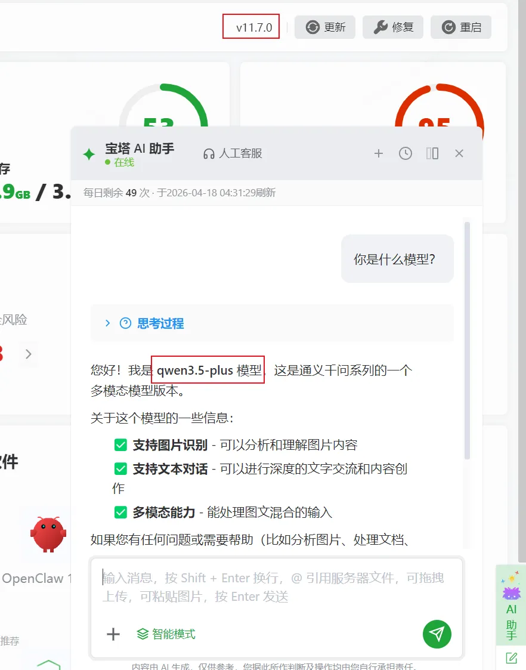Click the green checkmark beside 支持图片识别

point(121,445)
